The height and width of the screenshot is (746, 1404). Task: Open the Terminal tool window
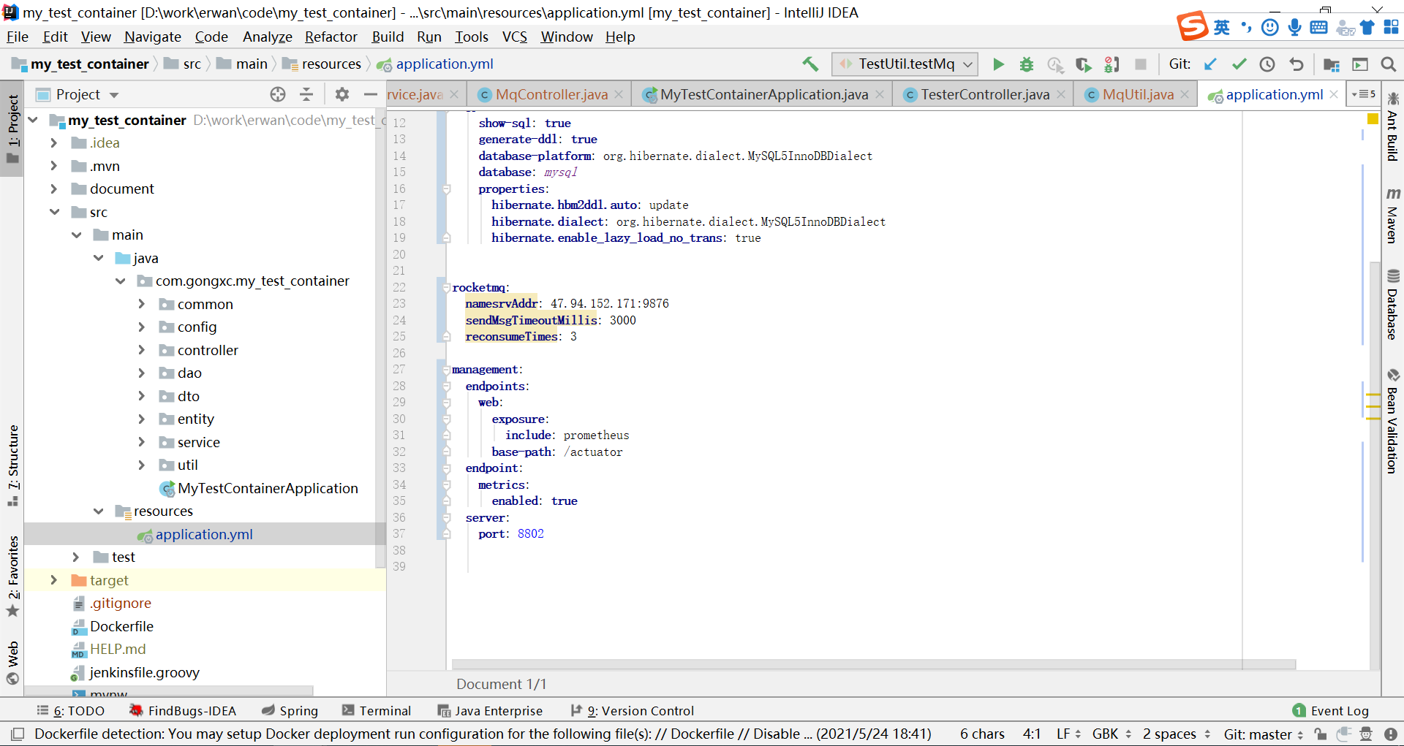(x=377, y=711)
